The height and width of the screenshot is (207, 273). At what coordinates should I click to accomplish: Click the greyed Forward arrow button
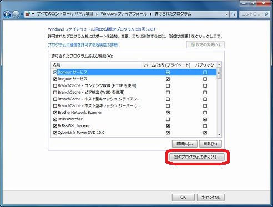(x=16, y=14)
